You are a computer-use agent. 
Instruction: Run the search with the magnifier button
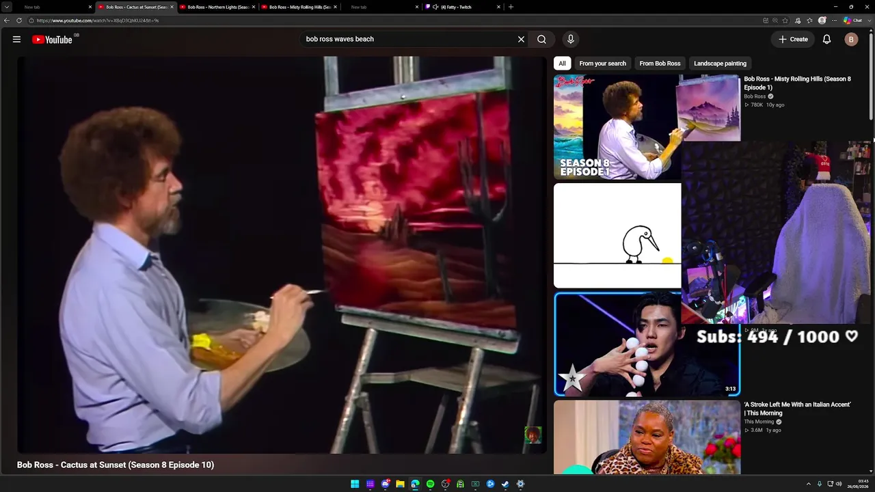click(x=541, y=39)
